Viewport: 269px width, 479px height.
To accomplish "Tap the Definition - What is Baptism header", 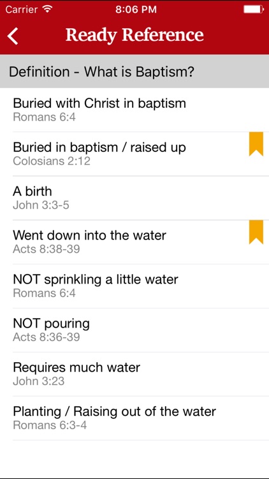I will click(134, 72).
